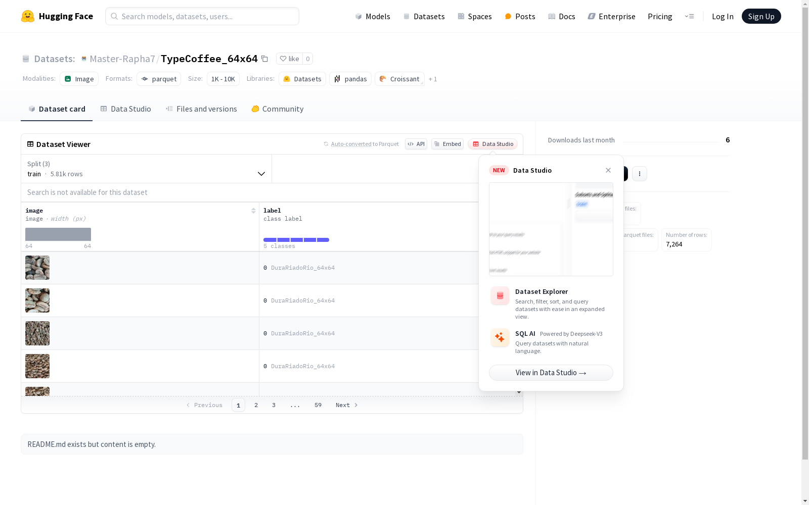Viewport: 809px width, 505px height.
Task: Click the Sign Up button
Action: point(761,16)
